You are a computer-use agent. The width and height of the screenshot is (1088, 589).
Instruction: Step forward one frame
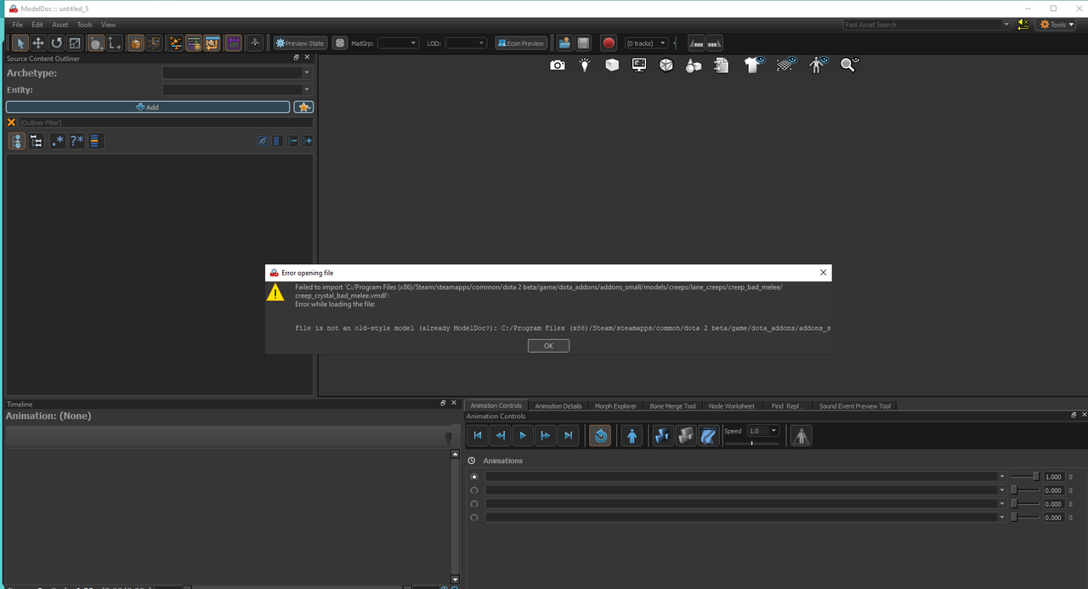point(546,436)
